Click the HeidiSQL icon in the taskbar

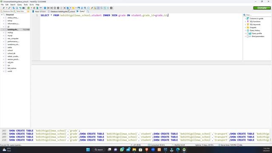(184, 150)
